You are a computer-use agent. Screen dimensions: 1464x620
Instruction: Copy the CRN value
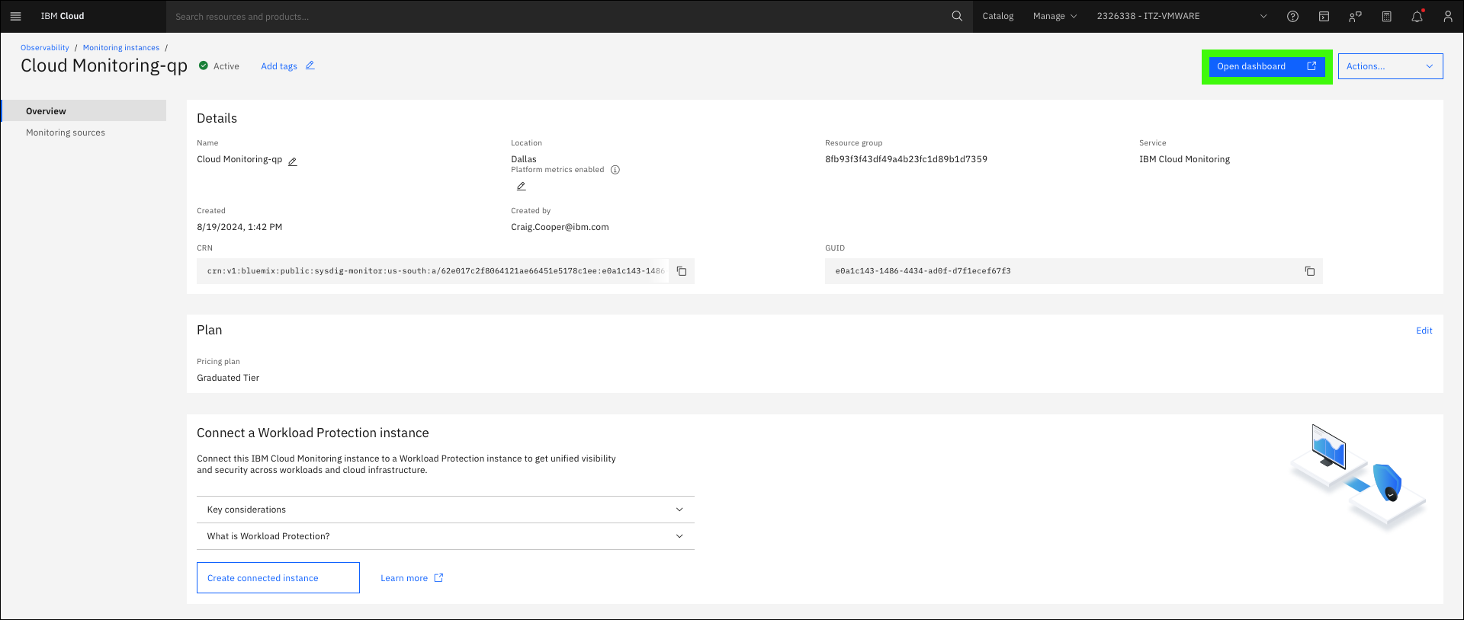click(x=682, y=271)
